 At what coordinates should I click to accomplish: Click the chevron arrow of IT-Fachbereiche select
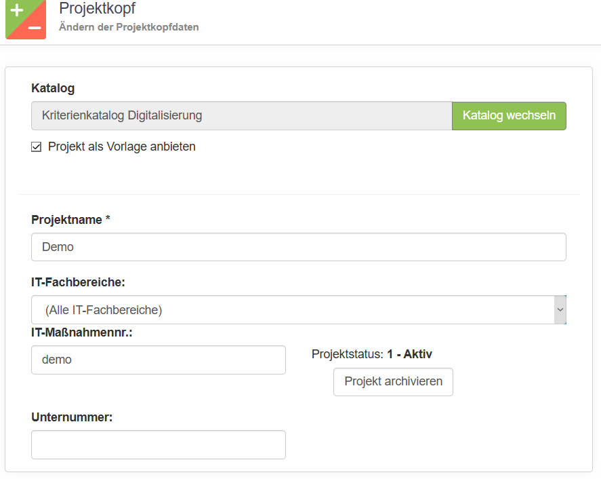(560, 310)
